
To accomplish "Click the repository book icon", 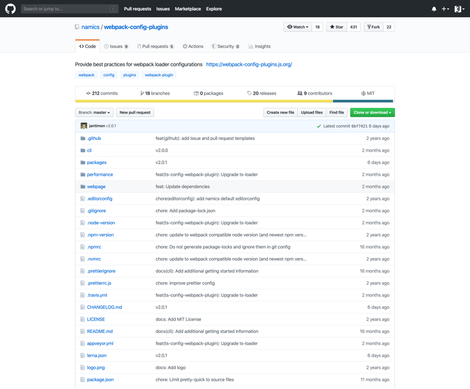I will 77,27.
